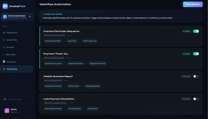208x119 pixels.
Task: Select the Update client score step
Action: pyautogui.click(x=75, y=63)
